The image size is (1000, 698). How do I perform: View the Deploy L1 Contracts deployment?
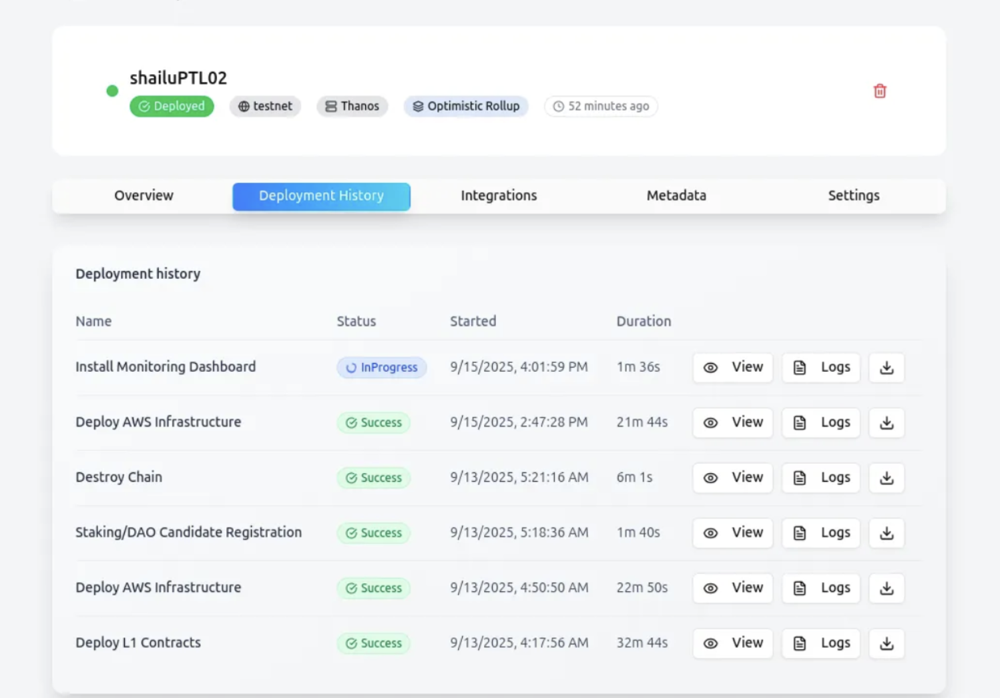point(732,643)
